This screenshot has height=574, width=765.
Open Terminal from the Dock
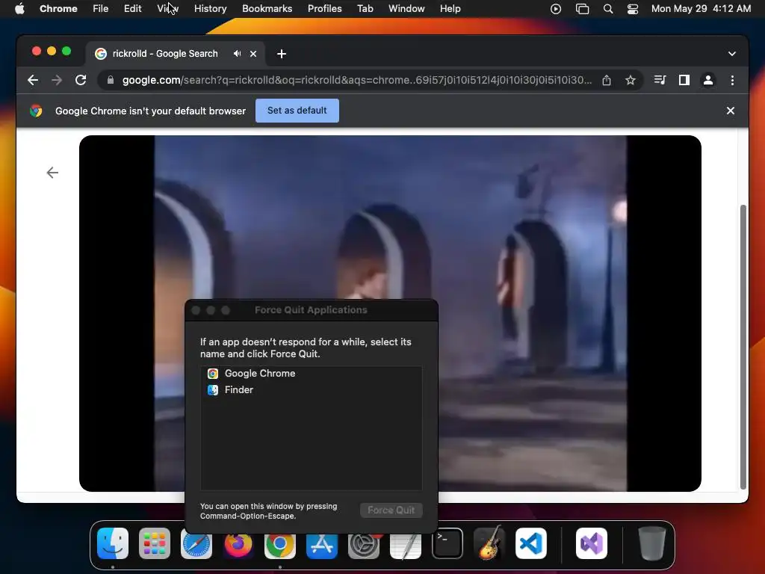tap(447, 543)
